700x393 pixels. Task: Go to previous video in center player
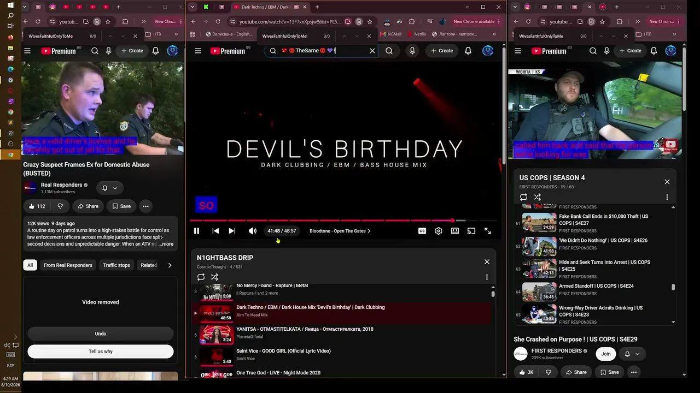[x=215, y=231]
